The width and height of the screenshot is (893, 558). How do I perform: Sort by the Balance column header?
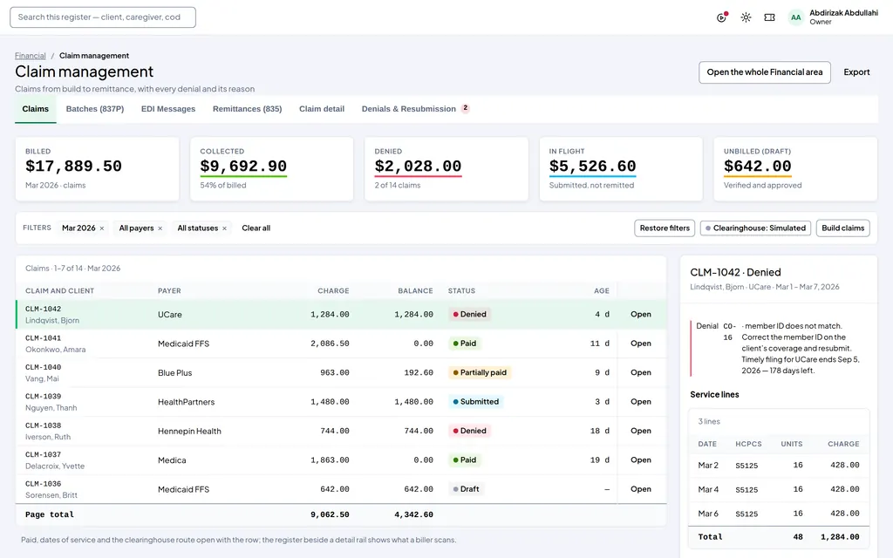pyautogui.click(x=415, y=291)
